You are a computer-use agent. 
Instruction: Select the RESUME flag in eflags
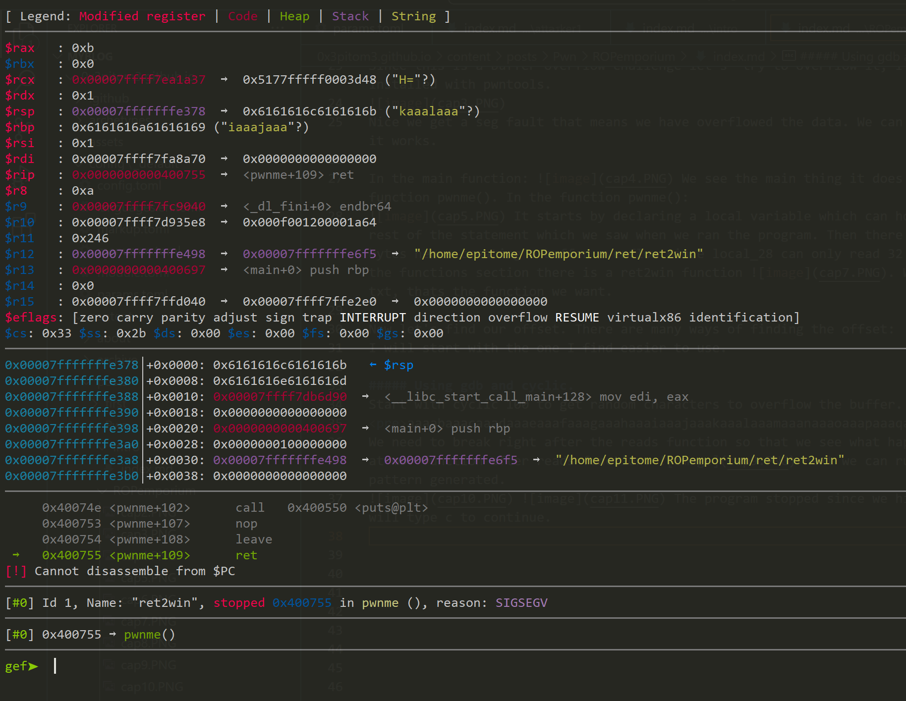(577, 318)
